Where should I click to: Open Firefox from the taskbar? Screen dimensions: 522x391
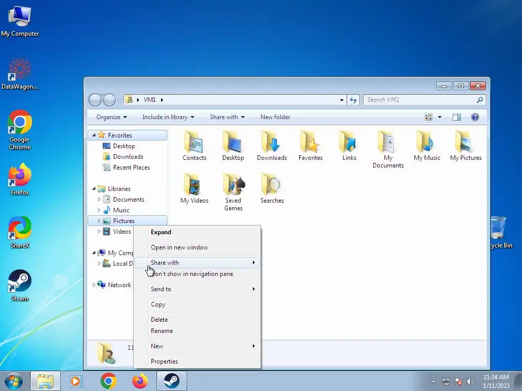pos(140,381)
